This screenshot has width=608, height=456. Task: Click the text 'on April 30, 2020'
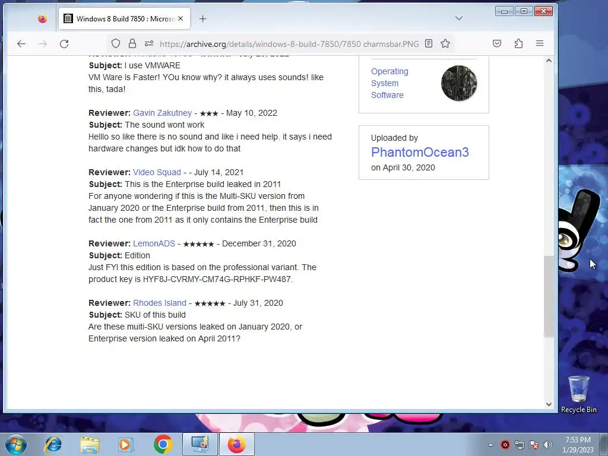[x=403, y=167]
